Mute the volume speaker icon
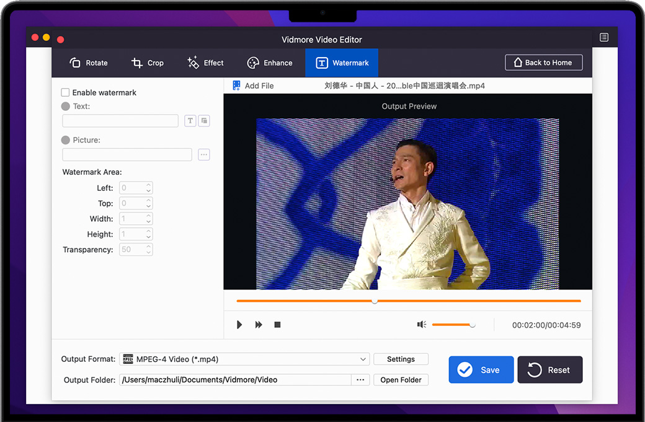Viewport: 645px width, 422px height. tap(422, 325)
